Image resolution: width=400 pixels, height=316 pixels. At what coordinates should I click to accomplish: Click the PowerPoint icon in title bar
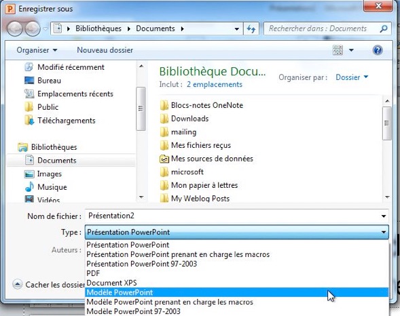pyautogui.click(x=10, y=9)
